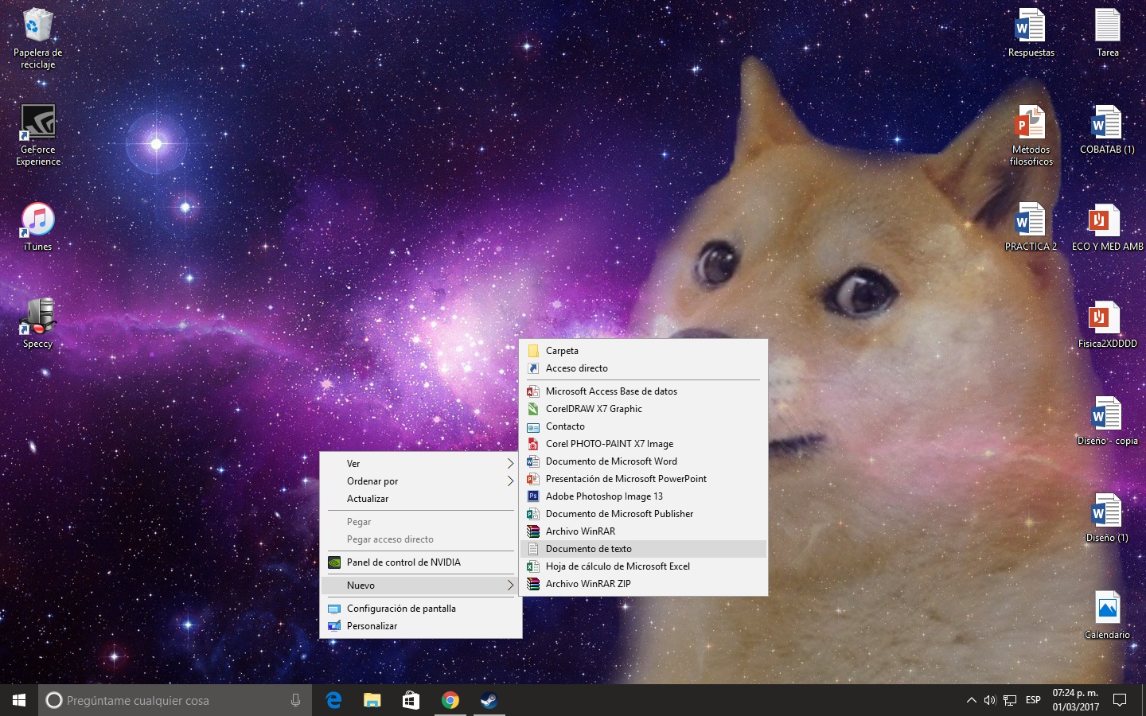The height and width of the screenshot is (716, 1146).
Task: Show hidden system tray icons
Action: coord(971,700)
